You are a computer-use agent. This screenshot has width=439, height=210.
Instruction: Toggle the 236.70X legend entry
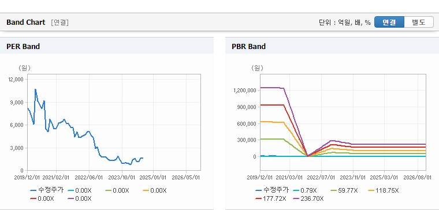[x=308, y=198]
